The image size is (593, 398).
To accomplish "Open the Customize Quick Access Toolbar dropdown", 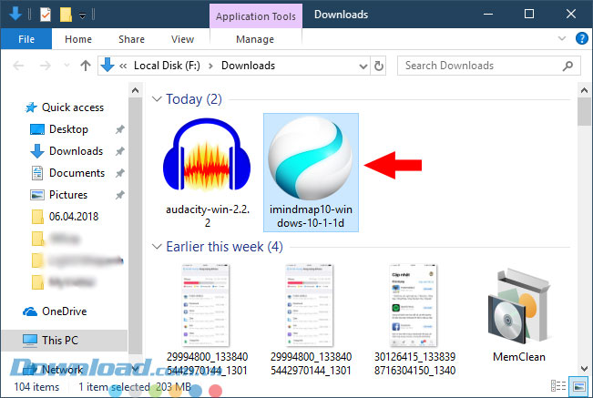I will pyautogui.click(x=82, y=15).
